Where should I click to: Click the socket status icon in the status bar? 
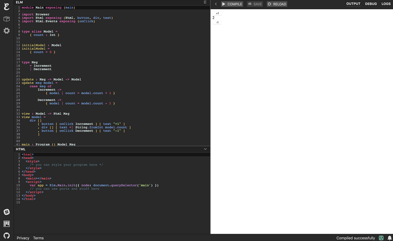tap(381, 238)
